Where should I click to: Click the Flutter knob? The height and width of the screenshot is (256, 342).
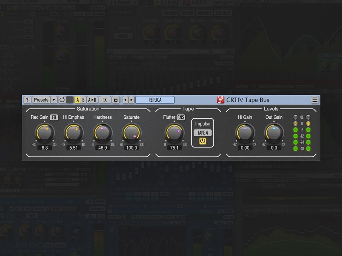(174, 133)
